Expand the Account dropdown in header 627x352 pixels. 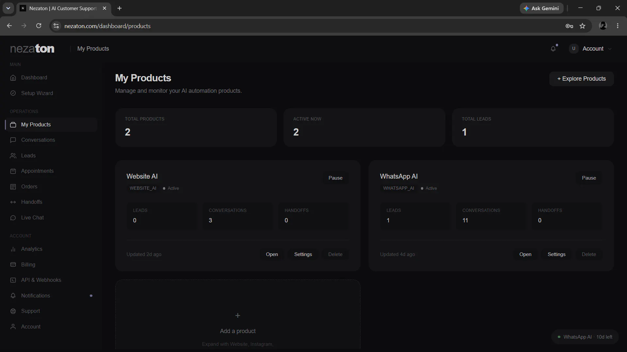point(591,49)
